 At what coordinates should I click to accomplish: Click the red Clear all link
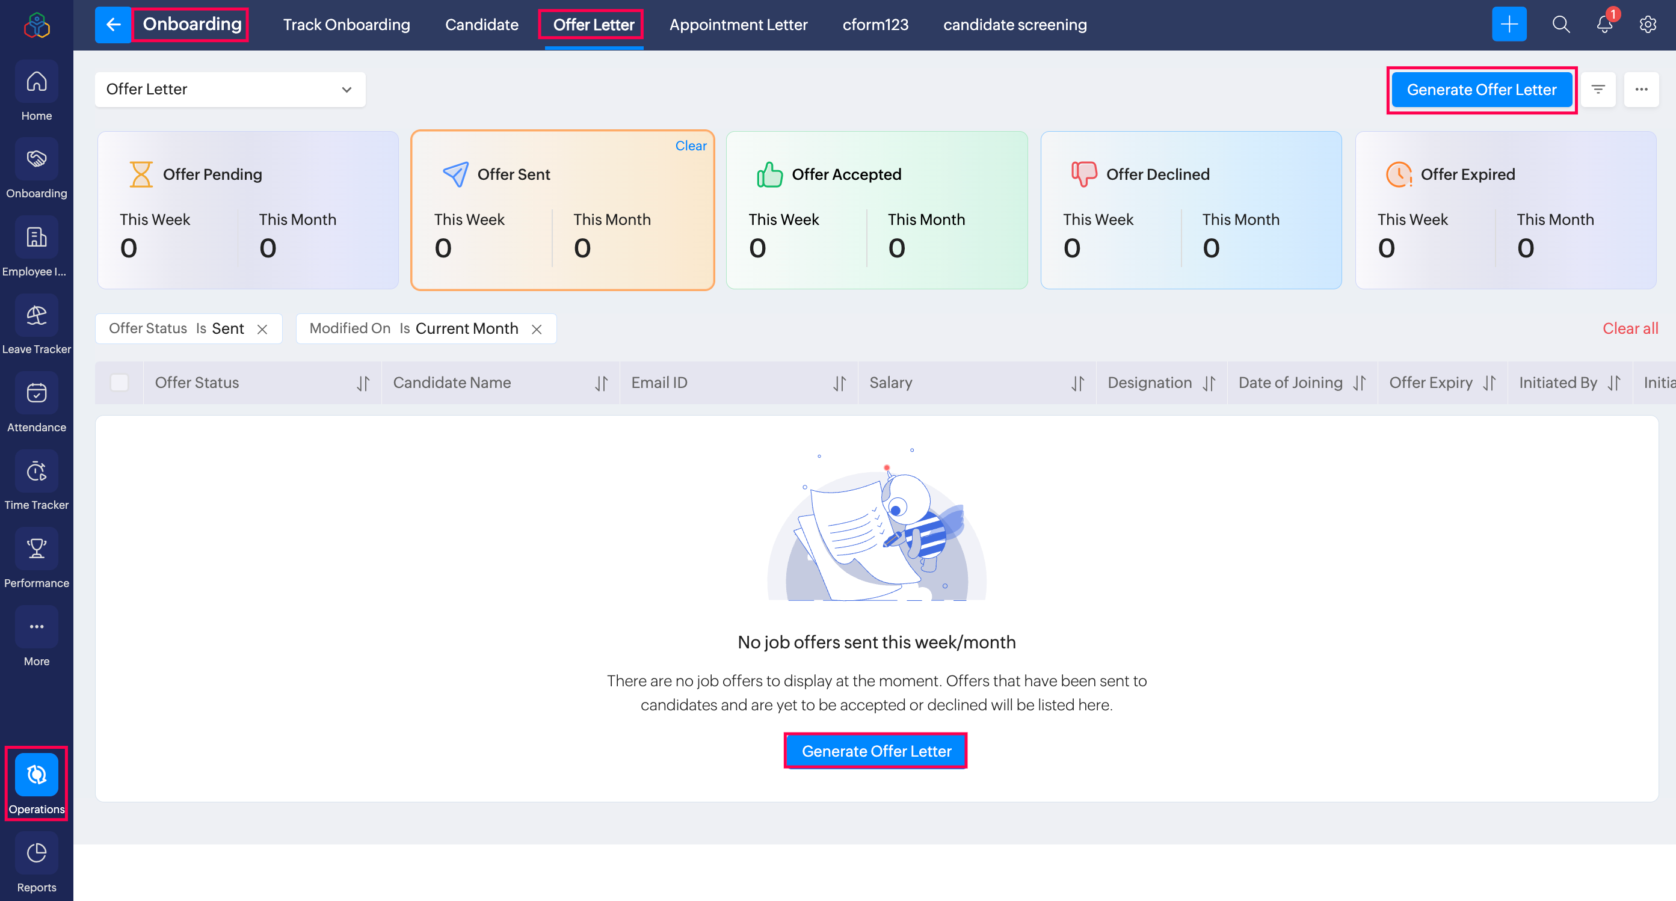(1630, 328)
